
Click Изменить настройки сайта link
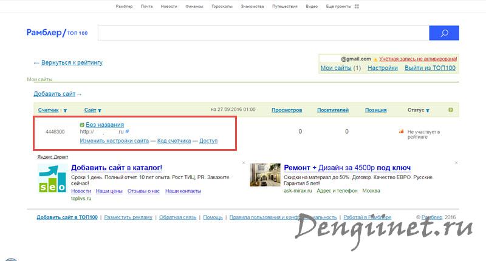tap(114, 141)
